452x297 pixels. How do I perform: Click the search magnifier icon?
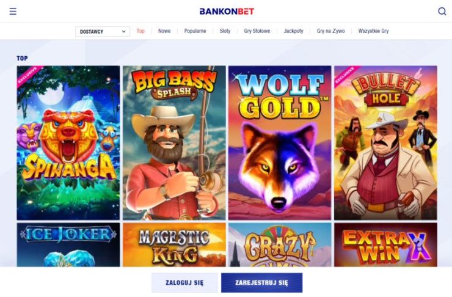coord(442,12)
